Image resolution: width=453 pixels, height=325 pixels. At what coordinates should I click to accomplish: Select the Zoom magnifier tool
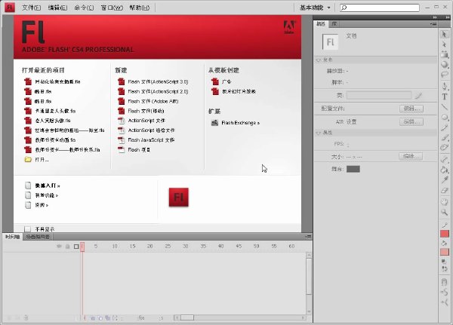(445, 213)
